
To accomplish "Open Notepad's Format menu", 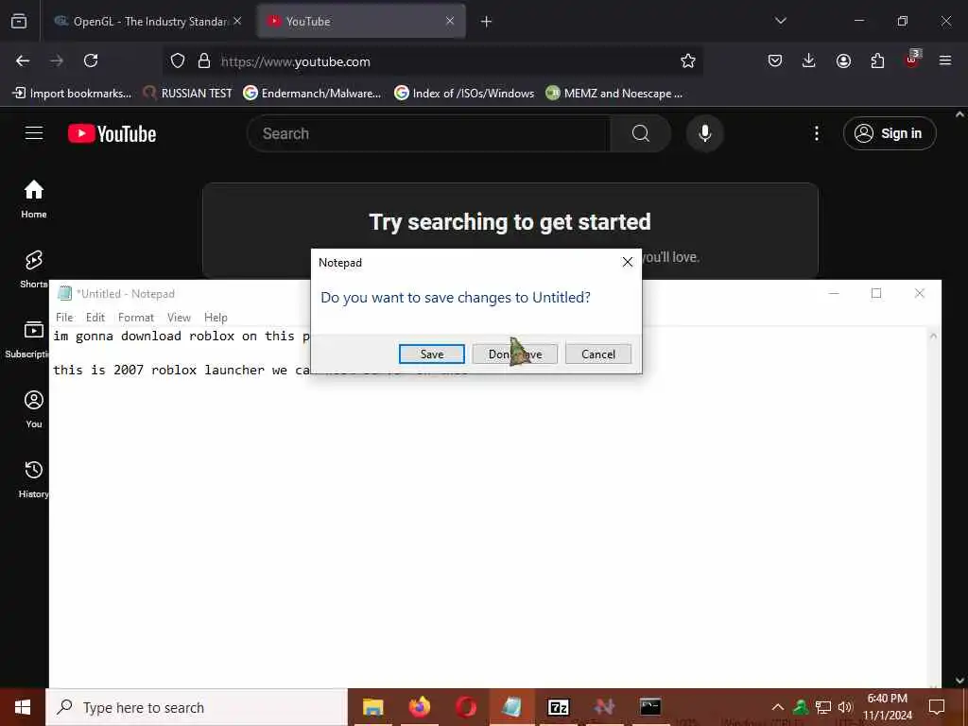I will (136, 318).
